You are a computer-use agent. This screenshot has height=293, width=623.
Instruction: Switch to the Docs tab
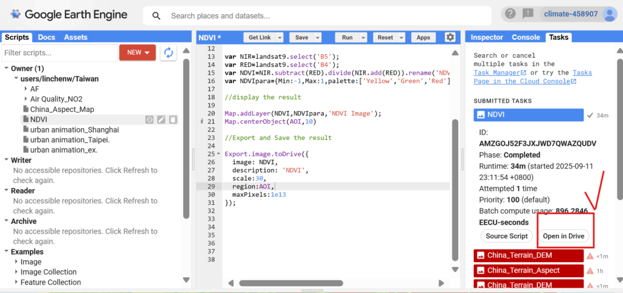(46, 37)
